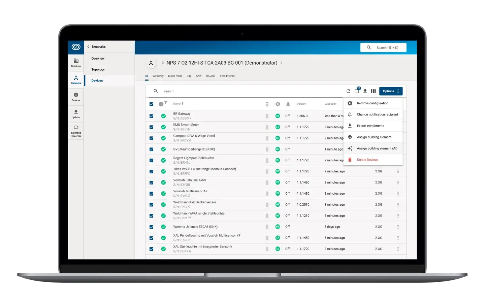Open three-dot menu for Vossloh Jalousie Aktor
This screenshot has width=485, height=300.
pyautogui.click(x=398, y=182)
